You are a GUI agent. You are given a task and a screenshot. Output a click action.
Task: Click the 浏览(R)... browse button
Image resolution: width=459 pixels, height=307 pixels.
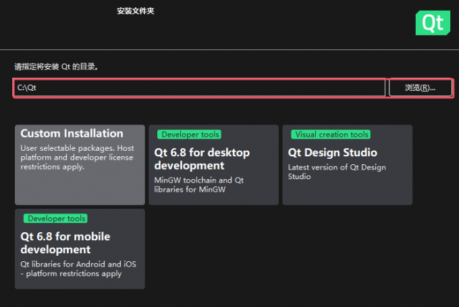click(420, 88)
